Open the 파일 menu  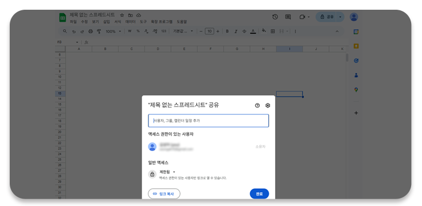73,22
